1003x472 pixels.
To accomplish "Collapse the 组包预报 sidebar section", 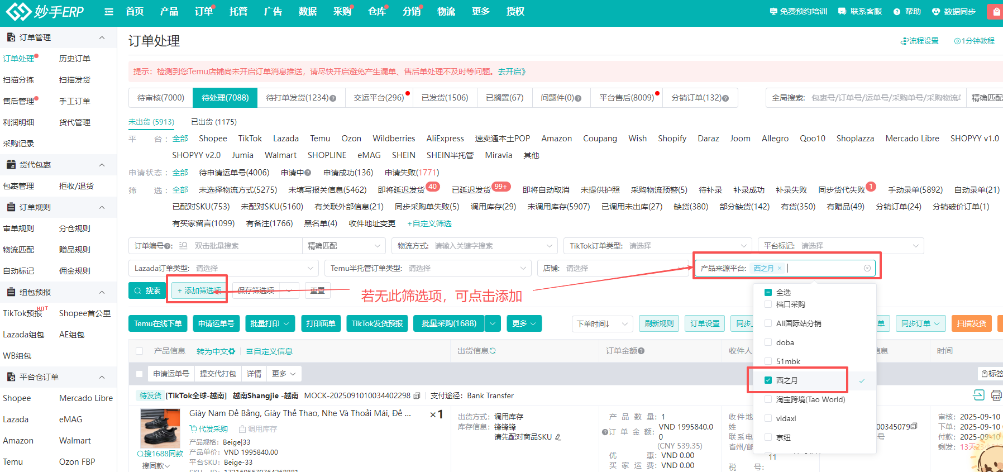I will coord(102,292).
